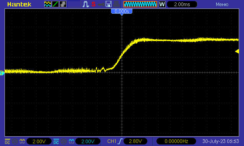Viewport: 244px width, 146px height.
Task: Click the W window mode icon
Action: pos(162,4)
